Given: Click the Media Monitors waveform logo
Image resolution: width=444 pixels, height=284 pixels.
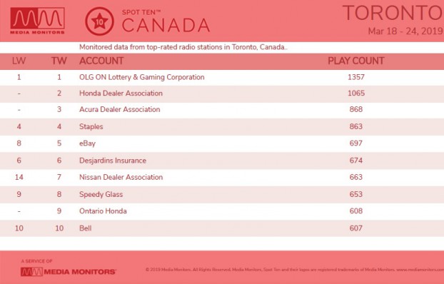Looking at the screenshot, I should pos(37,21).
